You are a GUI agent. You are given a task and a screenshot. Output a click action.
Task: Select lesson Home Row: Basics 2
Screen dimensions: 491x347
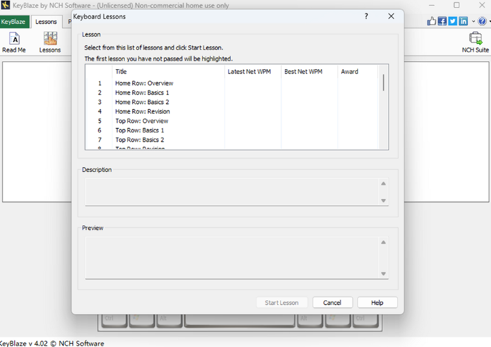[142, 102]
